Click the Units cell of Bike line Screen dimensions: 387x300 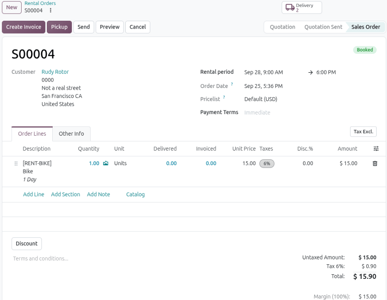120,163
